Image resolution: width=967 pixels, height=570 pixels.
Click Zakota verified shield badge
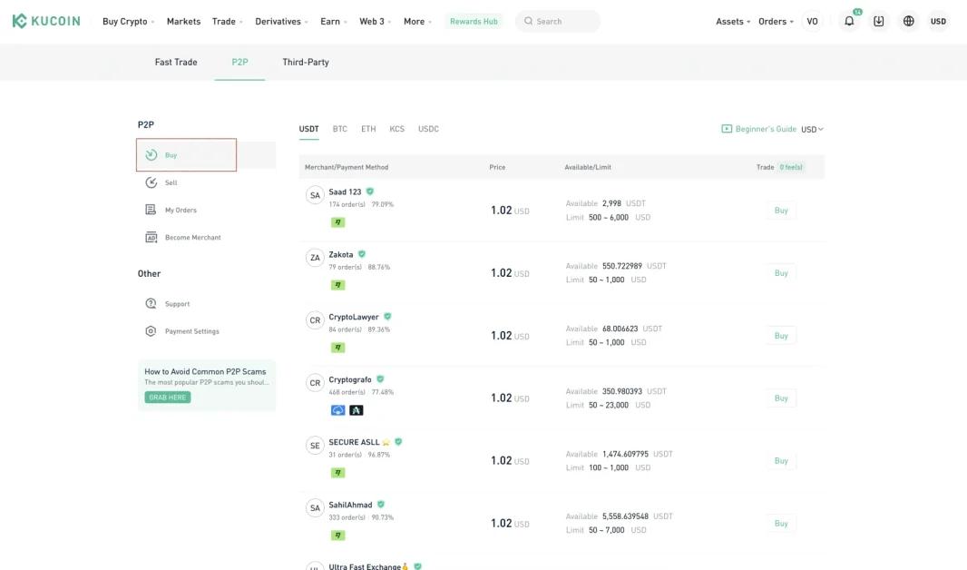pos(362,254)
